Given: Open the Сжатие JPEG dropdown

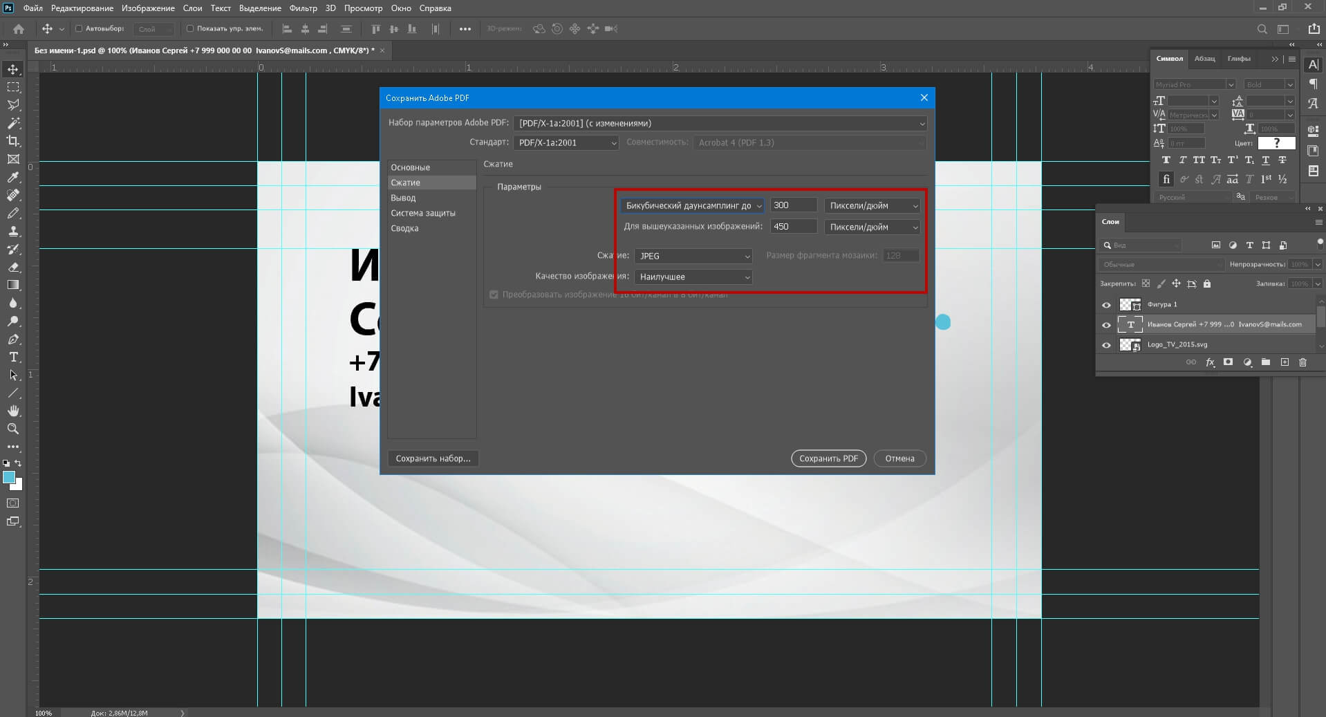Looking at the screenshot, I should (x=693, y=256).
